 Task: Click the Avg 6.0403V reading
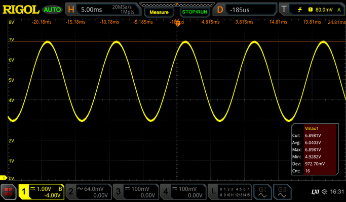pos(313,142)
